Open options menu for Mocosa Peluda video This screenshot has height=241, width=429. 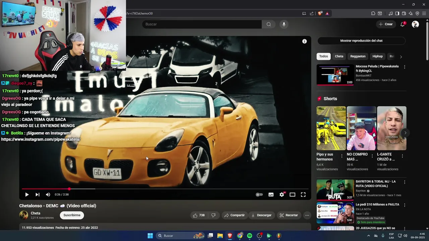405,67
